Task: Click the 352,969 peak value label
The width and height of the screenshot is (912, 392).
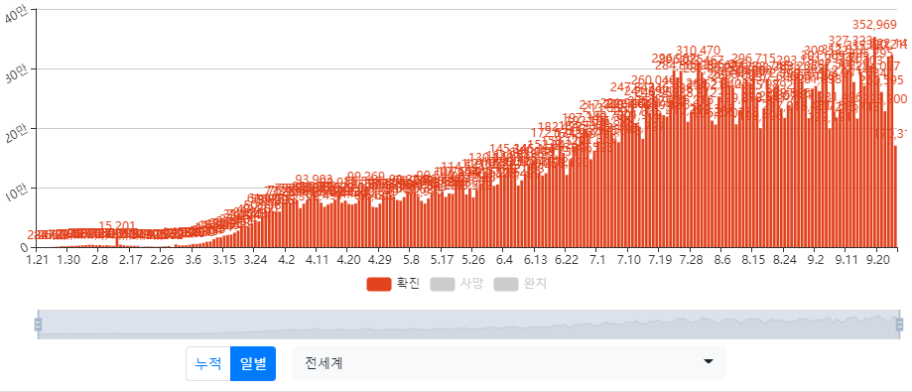Action: [874, 25]
